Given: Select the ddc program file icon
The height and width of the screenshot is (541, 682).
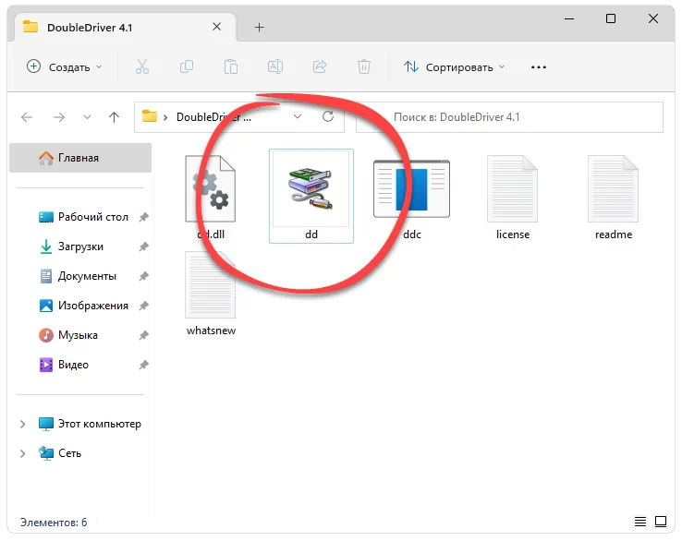Looking at the screenshot, I should click(x=411, y=189).
